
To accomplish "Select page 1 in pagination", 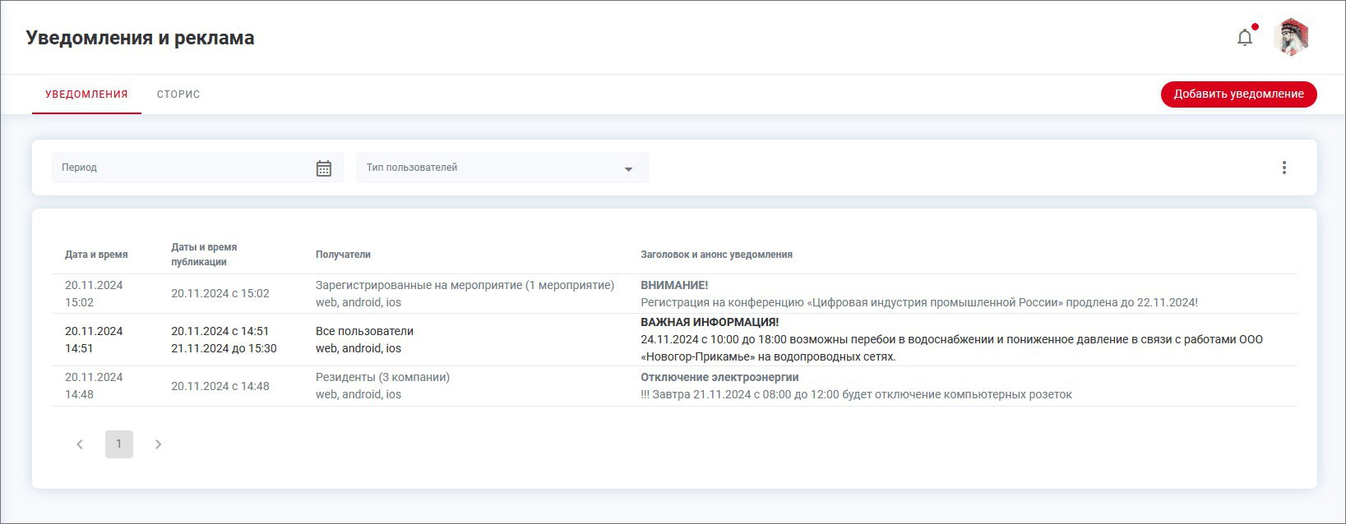I will 118,444.
